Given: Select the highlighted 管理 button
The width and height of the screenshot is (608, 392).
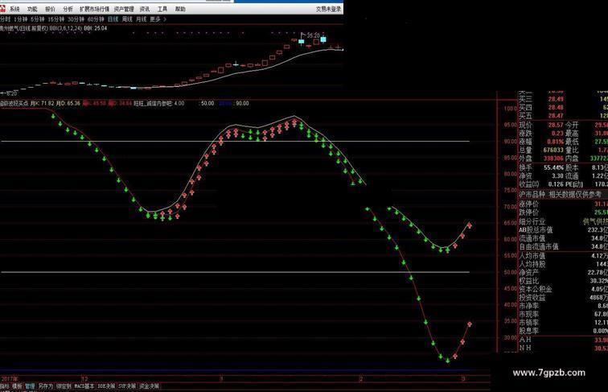Looking at the screenshot, I should [x=30, y=386].
